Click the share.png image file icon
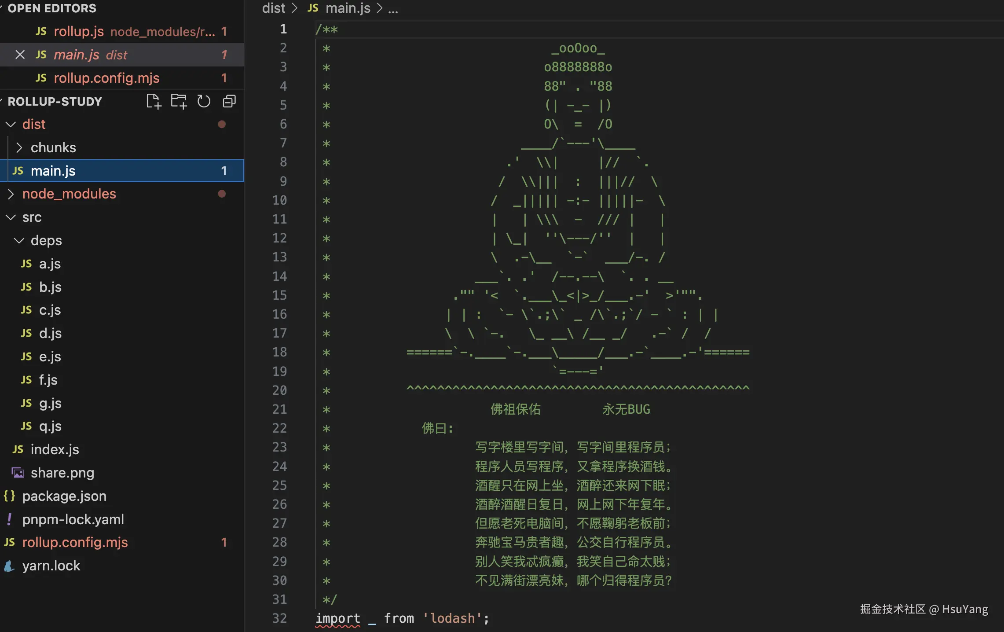The width and height of the screenshot is (1004, 632). 18,473
